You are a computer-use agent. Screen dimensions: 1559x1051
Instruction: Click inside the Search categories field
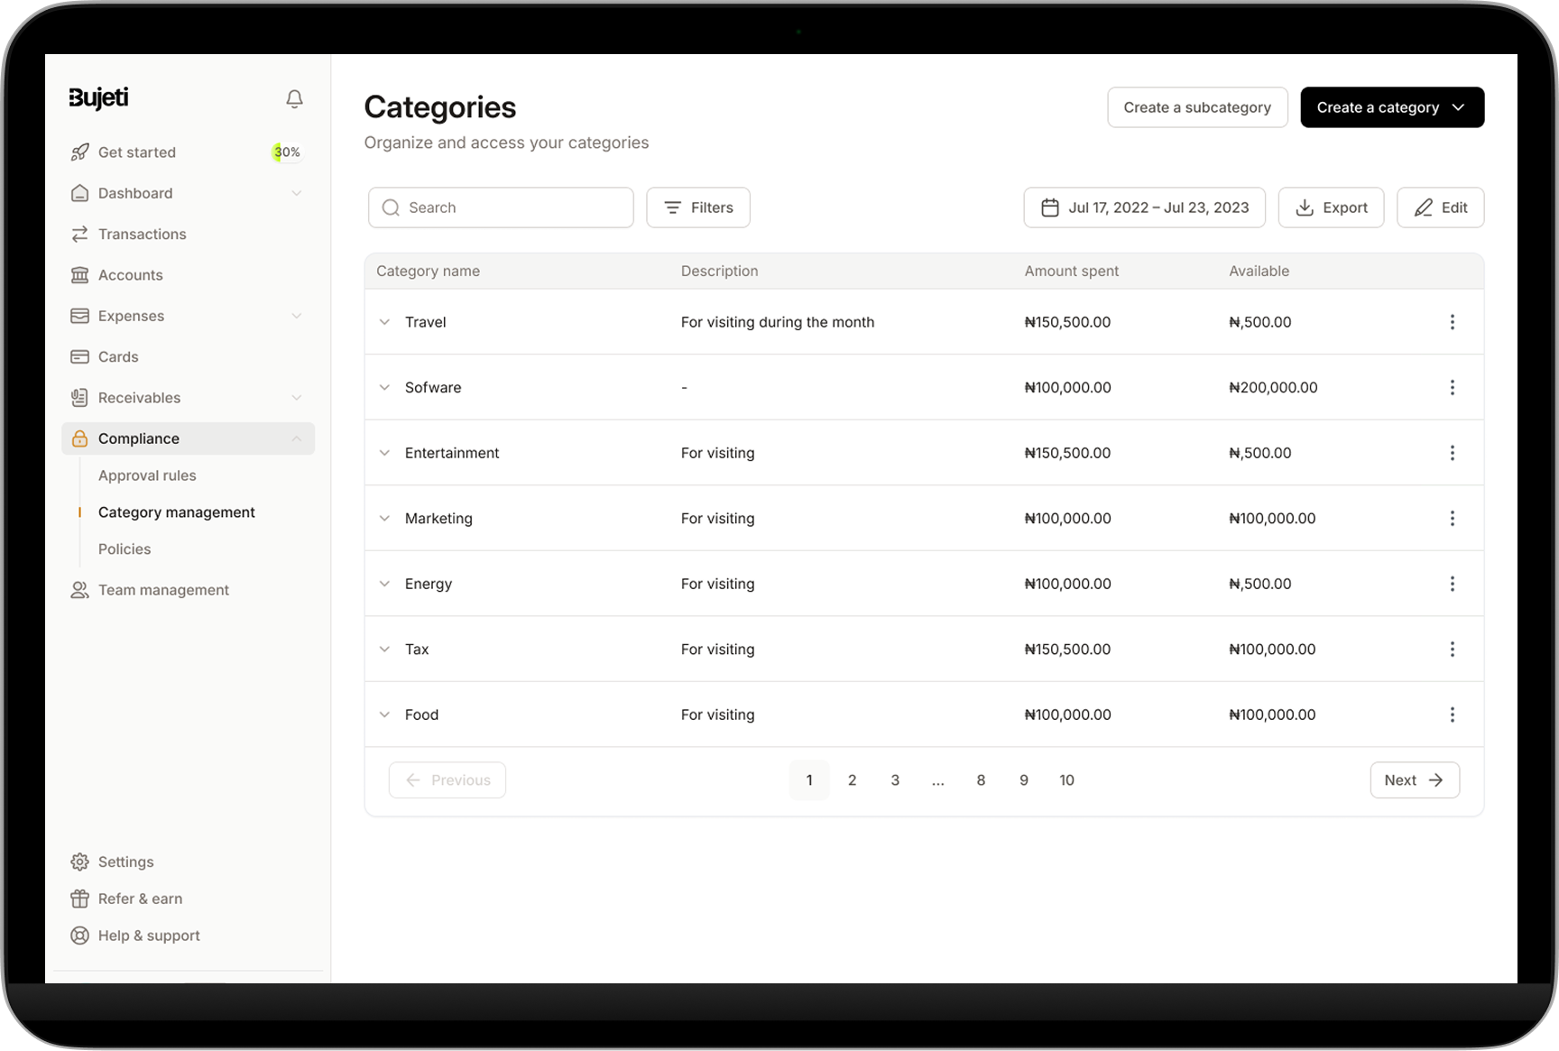tap(501, 207)
